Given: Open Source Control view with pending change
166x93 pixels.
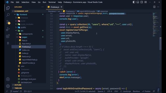Looking at the screenshot, I should point(8,22).
